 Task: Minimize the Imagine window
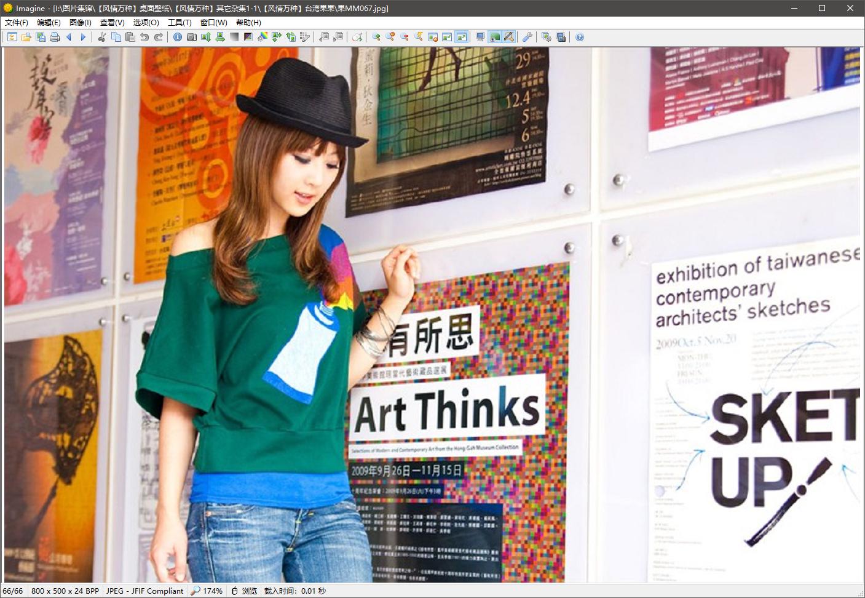coord(794,8)
